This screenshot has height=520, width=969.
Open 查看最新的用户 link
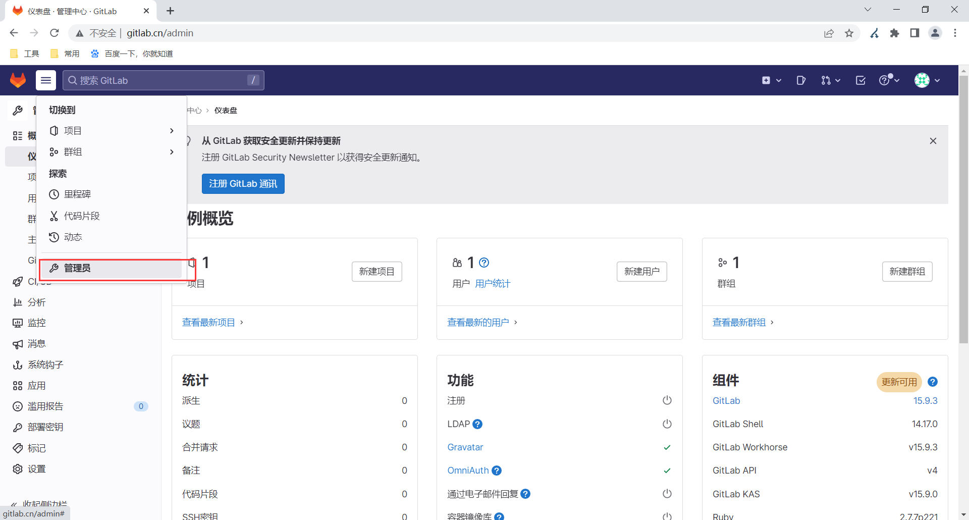point(478,323)
